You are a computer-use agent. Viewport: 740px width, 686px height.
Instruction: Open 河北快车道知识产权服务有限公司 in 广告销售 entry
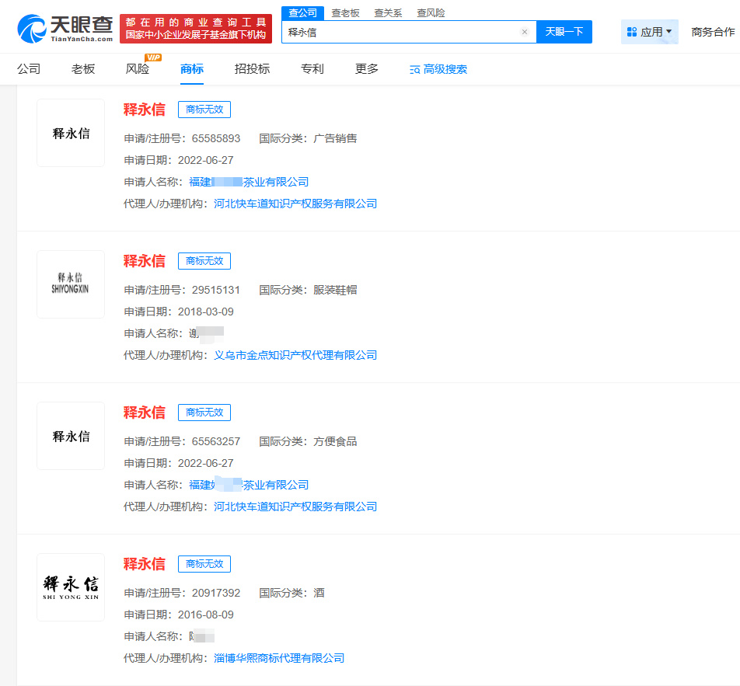(x=295, y=204)
